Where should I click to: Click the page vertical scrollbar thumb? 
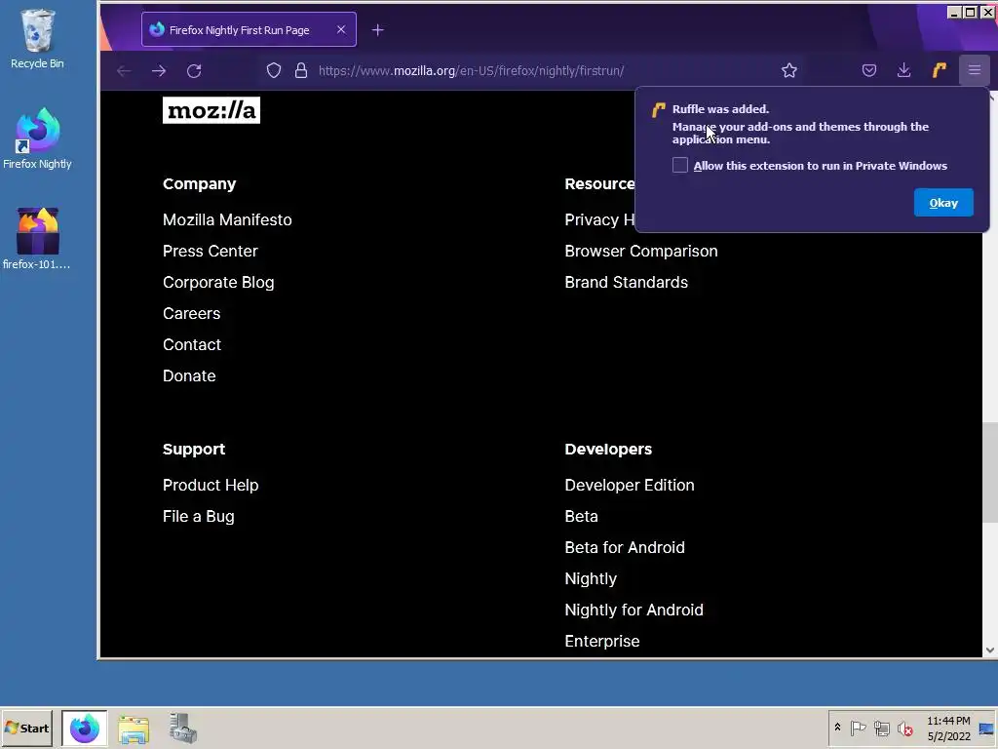click(x=990, y=472)
